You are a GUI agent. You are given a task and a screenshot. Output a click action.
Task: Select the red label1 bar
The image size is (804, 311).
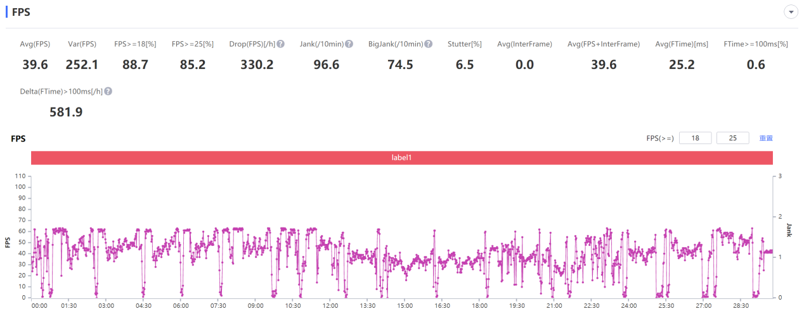[x=401, y=158]
